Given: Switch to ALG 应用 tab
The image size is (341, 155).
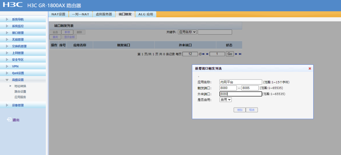Looking at the screenshot, I should [146, 14].
